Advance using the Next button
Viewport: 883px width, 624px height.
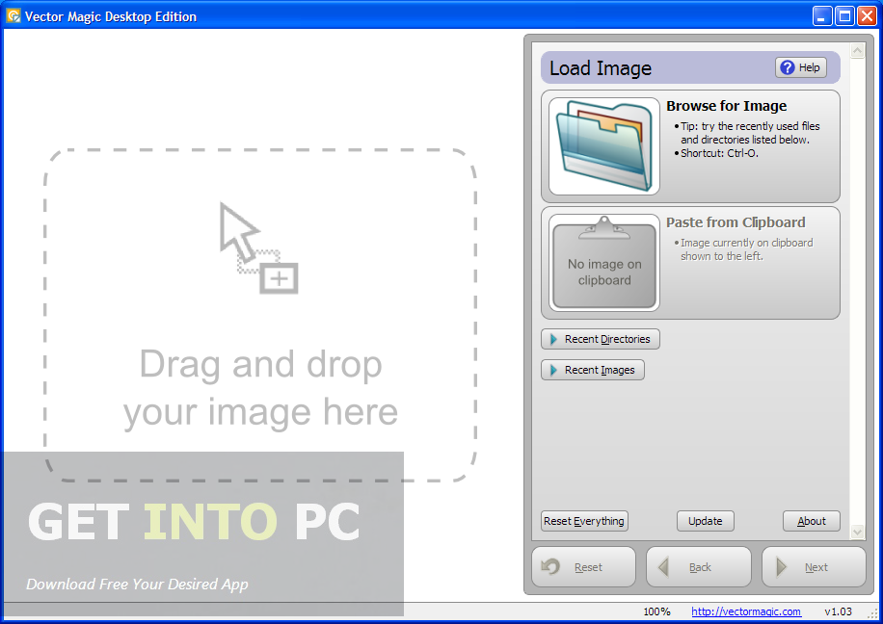(814, 566)
